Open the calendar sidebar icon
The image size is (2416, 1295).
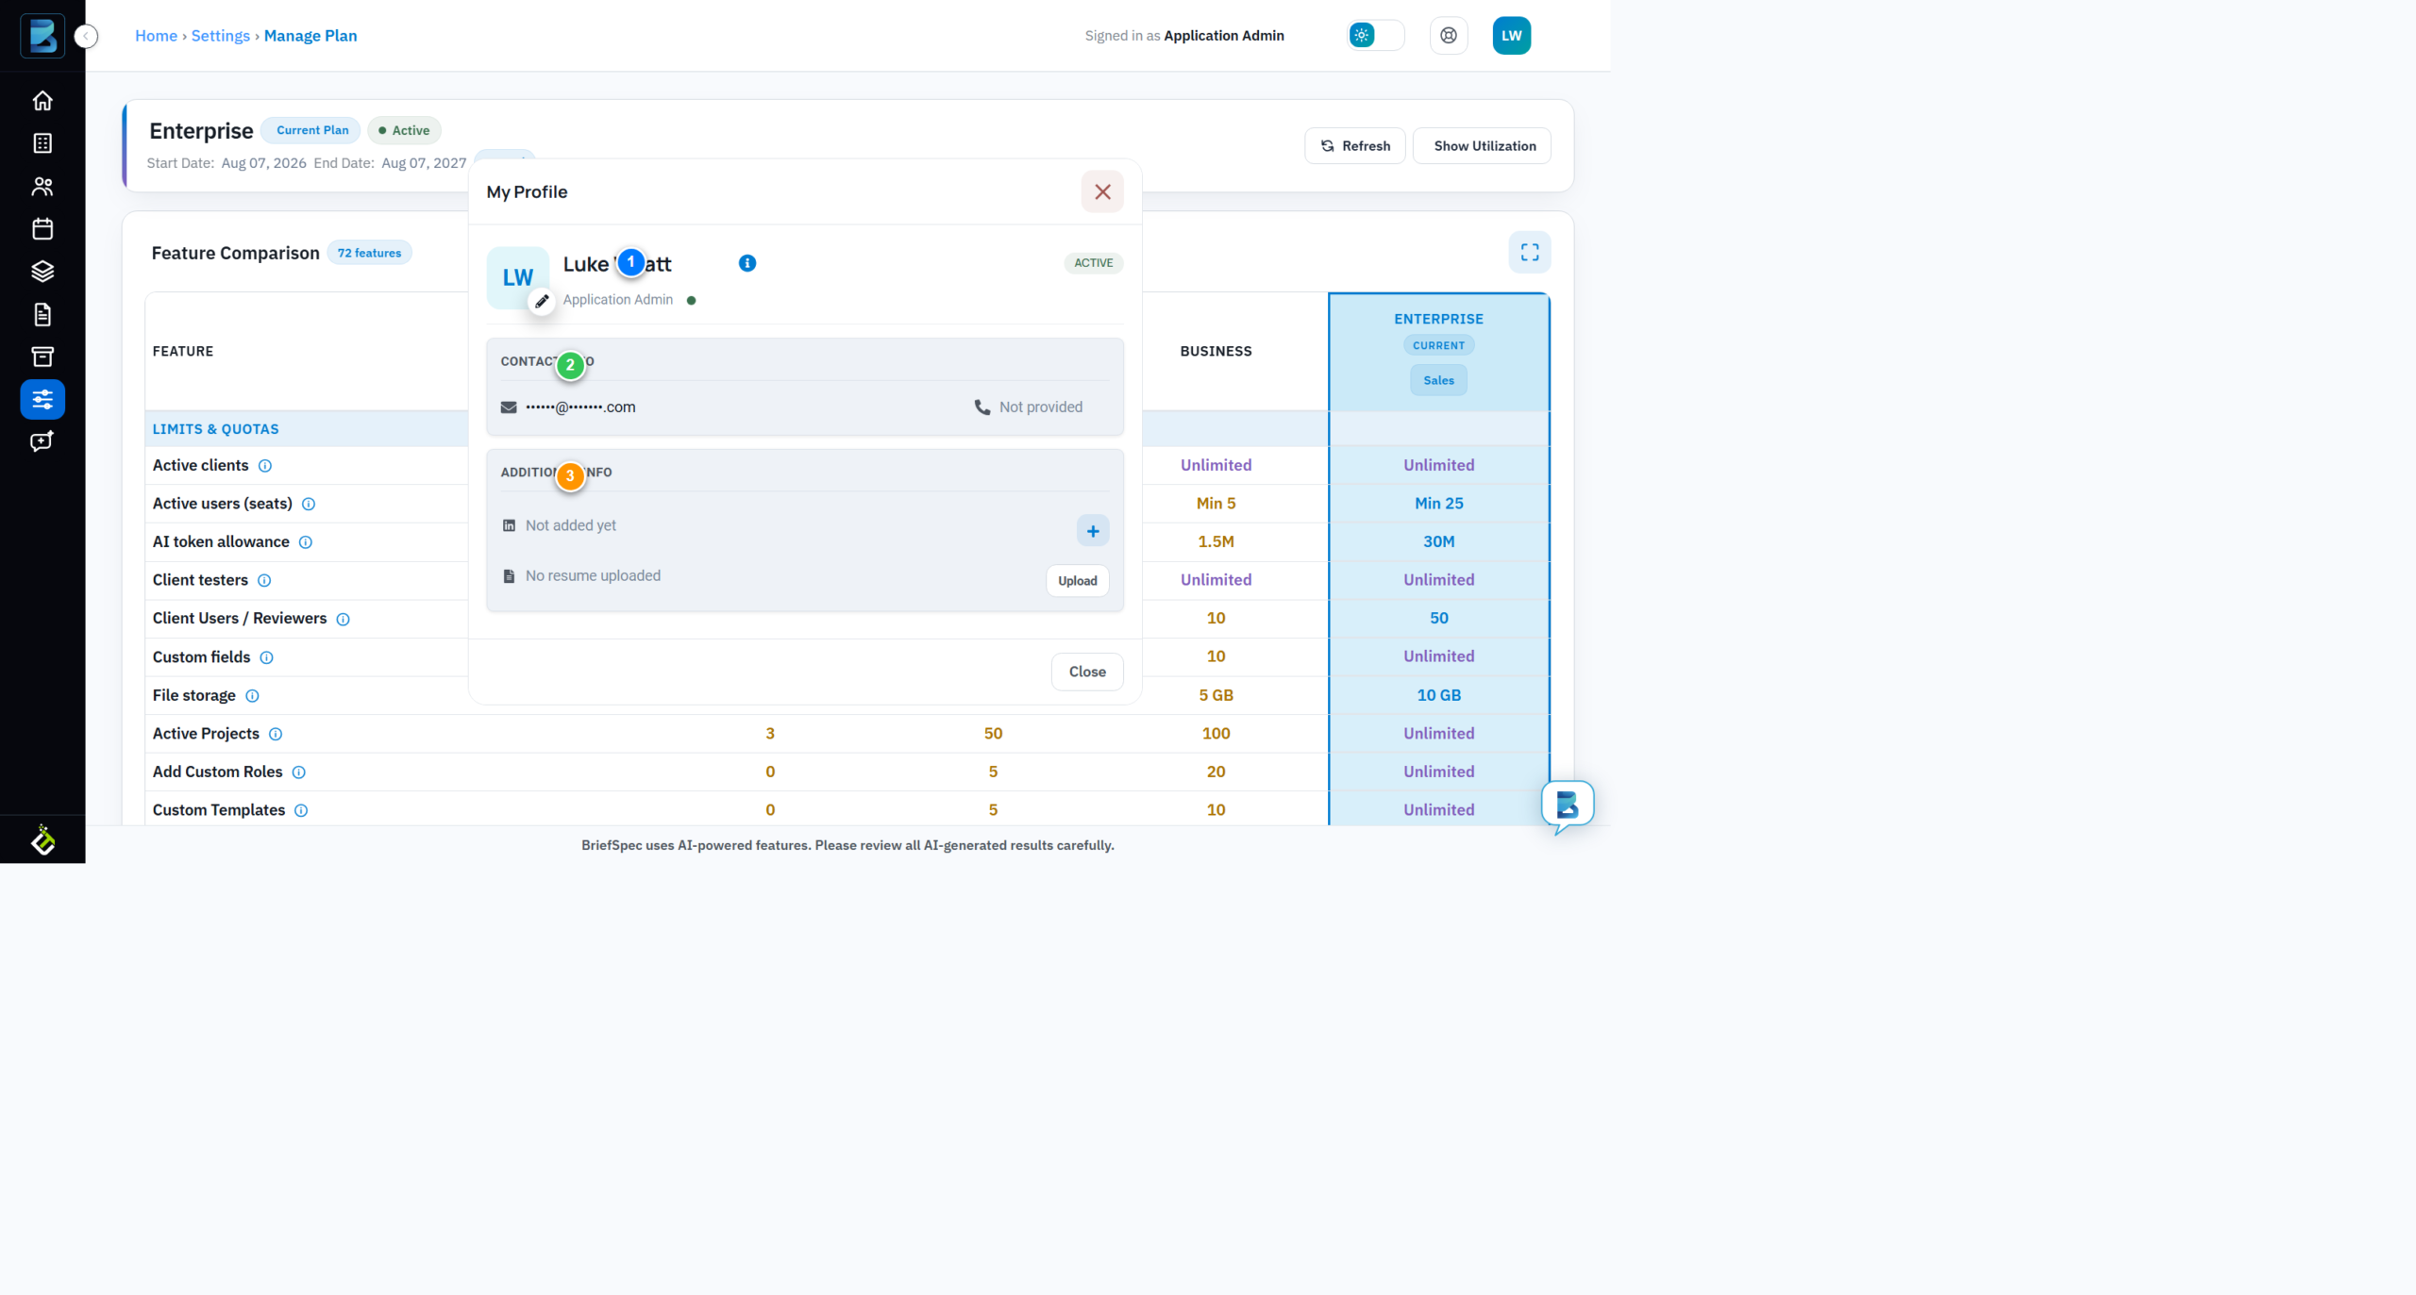coord(42,229)
